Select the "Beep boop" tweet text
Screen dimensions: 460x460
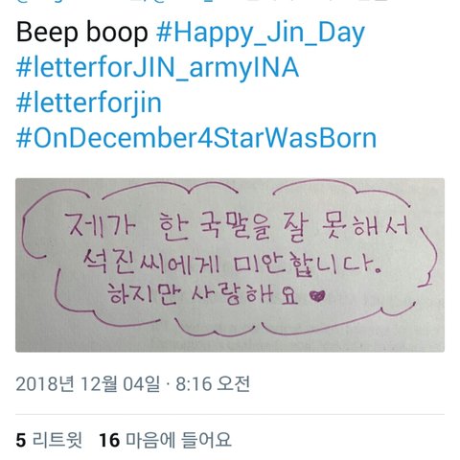tap(81, 33)
